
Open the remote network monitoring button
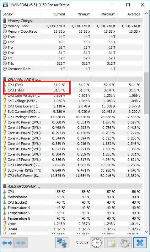pyautogui.click(x=62, y=243)
